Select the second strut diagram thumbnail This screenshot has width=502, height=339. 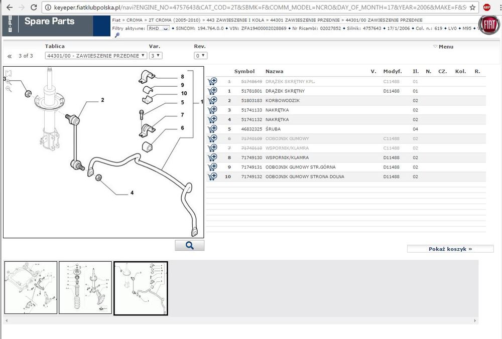(85, 287)
